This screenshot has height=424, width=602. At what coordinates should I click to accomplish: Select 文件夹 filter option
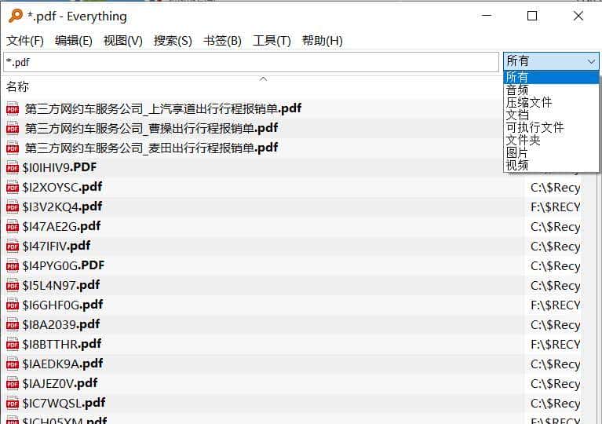(x=551, y=141)
